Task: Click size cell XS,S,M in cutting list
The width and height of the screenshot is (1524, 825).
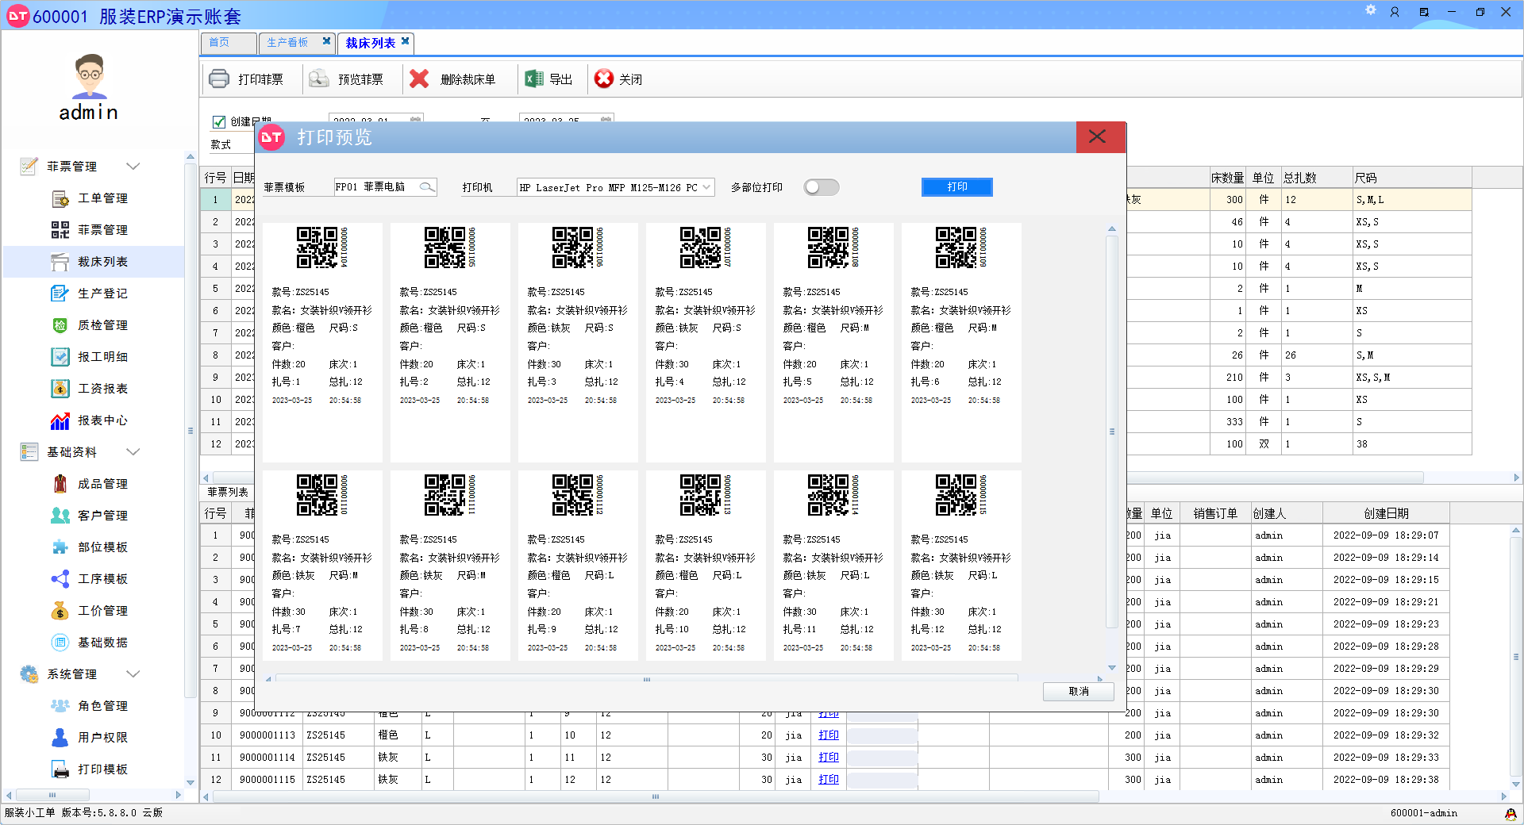Action: 1412,378
